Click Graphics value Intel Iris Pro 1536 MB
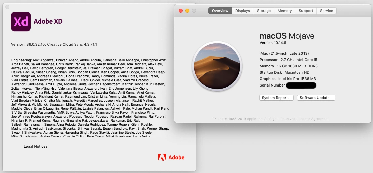 click(x=297, y=79)
